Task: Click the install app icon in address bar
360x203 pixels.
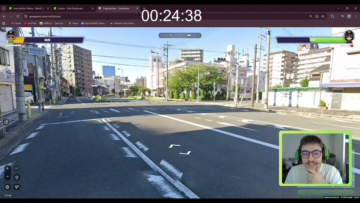Action: coord(317,16)
